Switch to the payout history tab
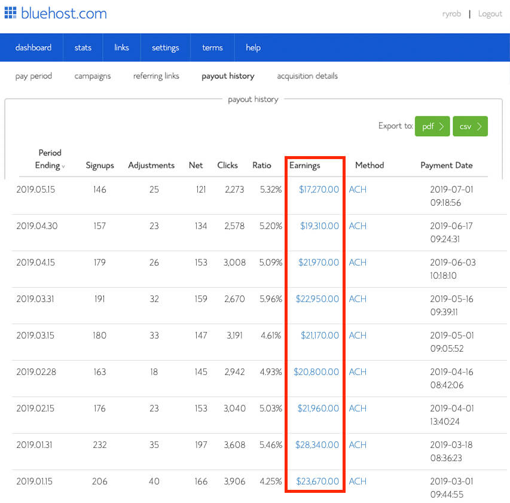 click(x=228, y=76)
